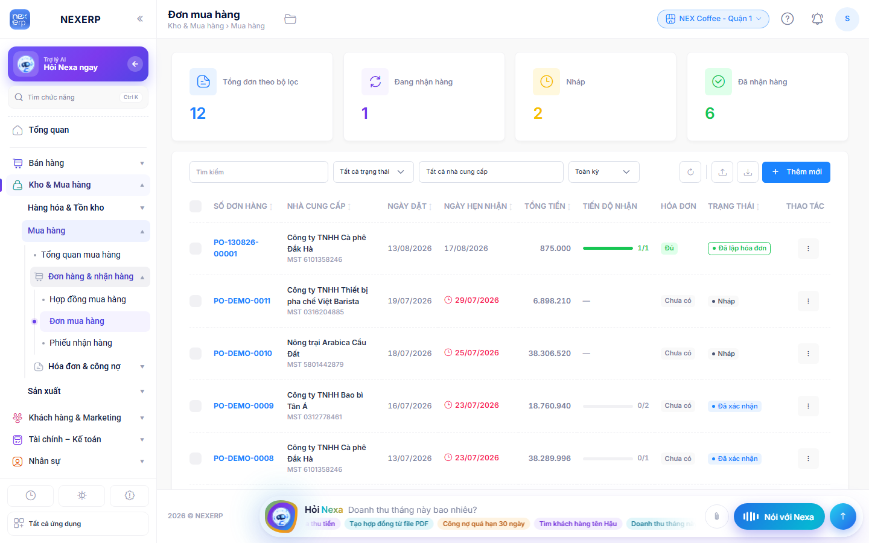The width and height of the screenshot is (869, 543).
Task: Open row actions for PO-DEMO-0011
Action: coord(808,301)
